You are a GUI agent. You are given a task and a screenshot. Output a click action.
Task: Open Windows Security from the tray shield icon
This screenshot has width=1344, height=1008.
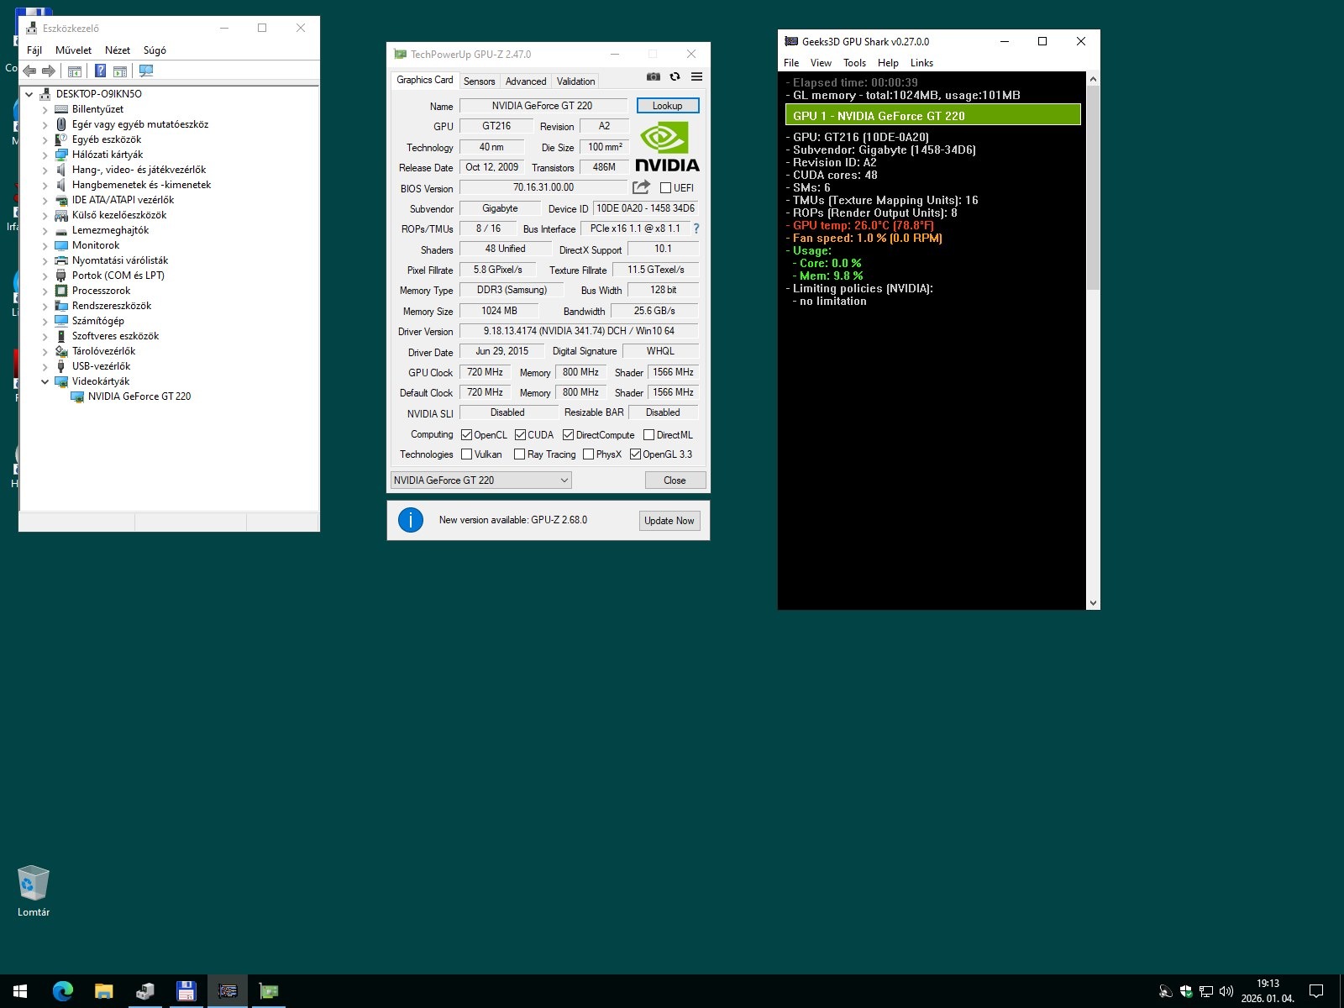click(x=1186, y=991)
